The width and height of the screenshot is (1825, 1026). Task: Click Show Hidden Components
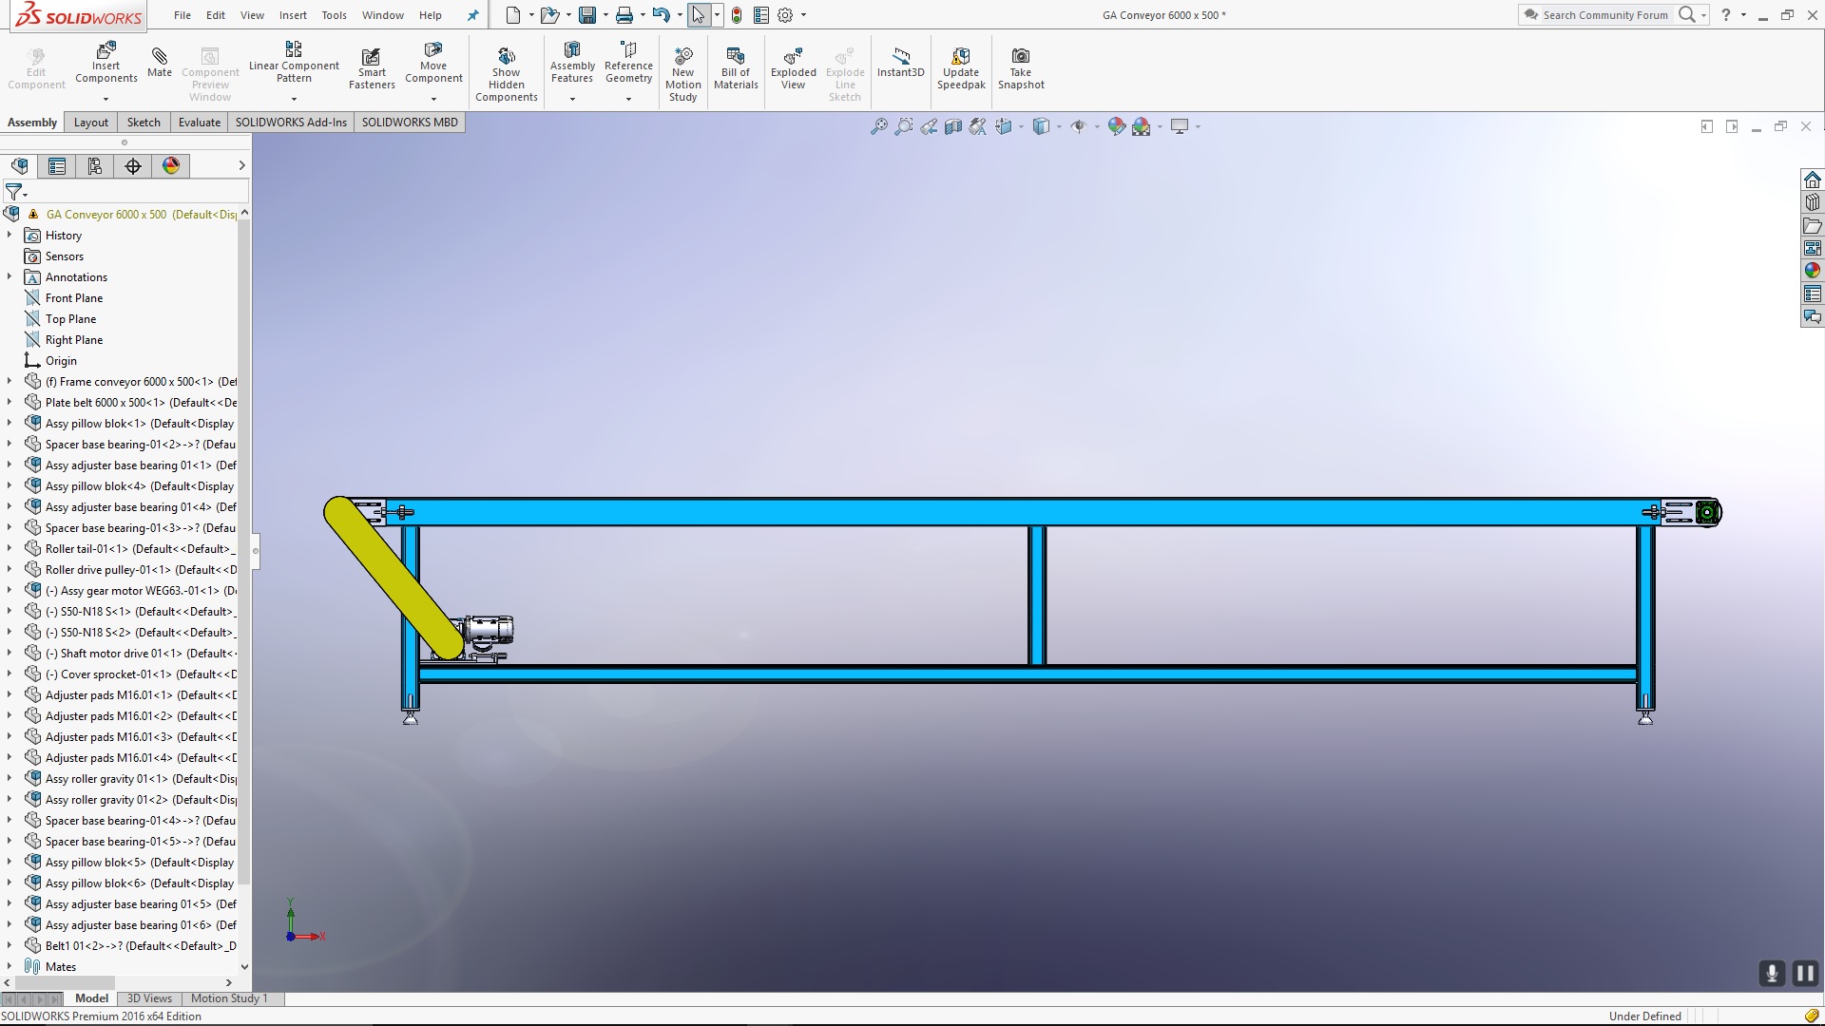(507, 74)
